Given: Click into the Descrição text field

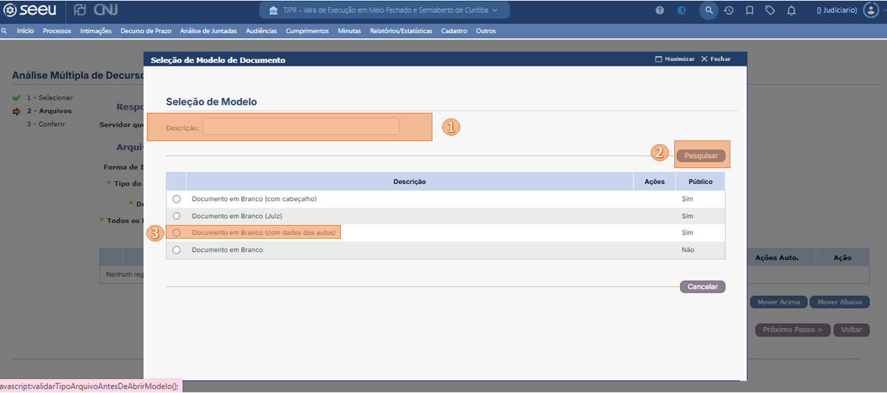Looking at the screenshot, I should (301, 127).
